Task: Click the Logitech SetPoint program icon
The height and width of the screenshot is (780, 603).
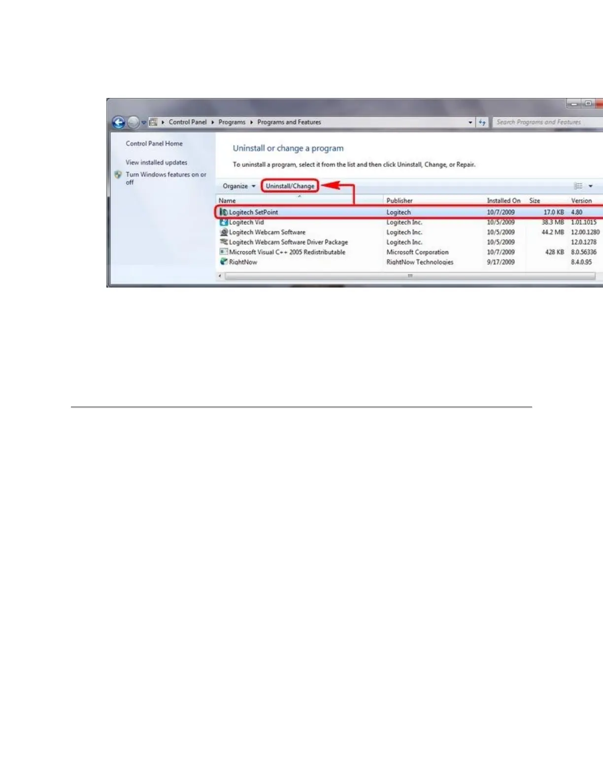Action: click(x=224, y=212)
